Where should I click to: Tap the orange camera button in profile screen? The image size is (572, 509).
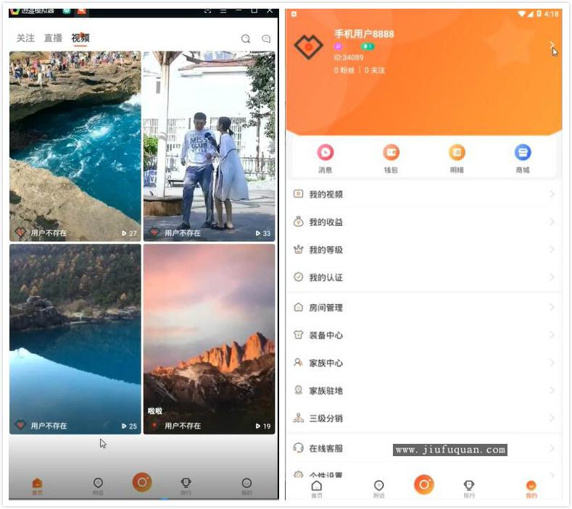[424, 485]
